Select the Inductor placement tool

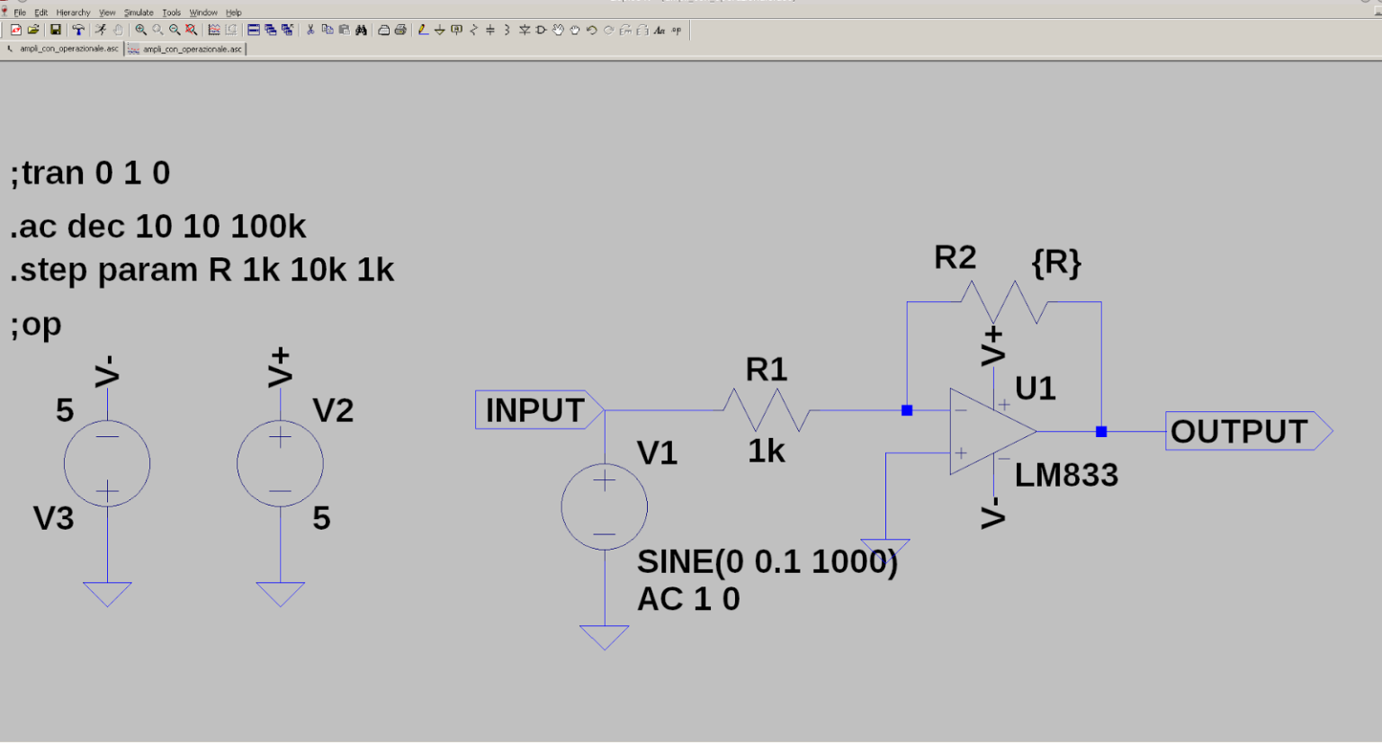point(507,30)
